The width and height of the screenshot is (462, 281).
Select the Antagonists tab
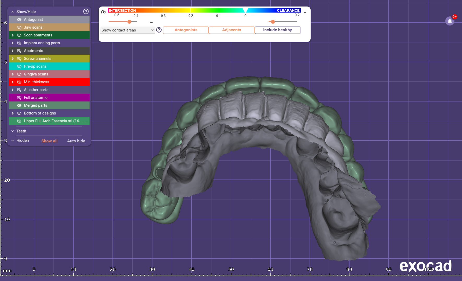186,30
